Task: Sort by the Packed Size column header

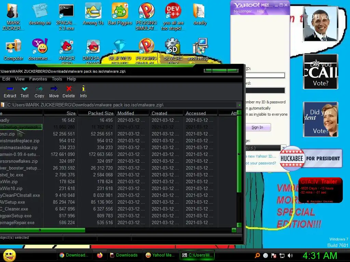Action: pos(96,113)
